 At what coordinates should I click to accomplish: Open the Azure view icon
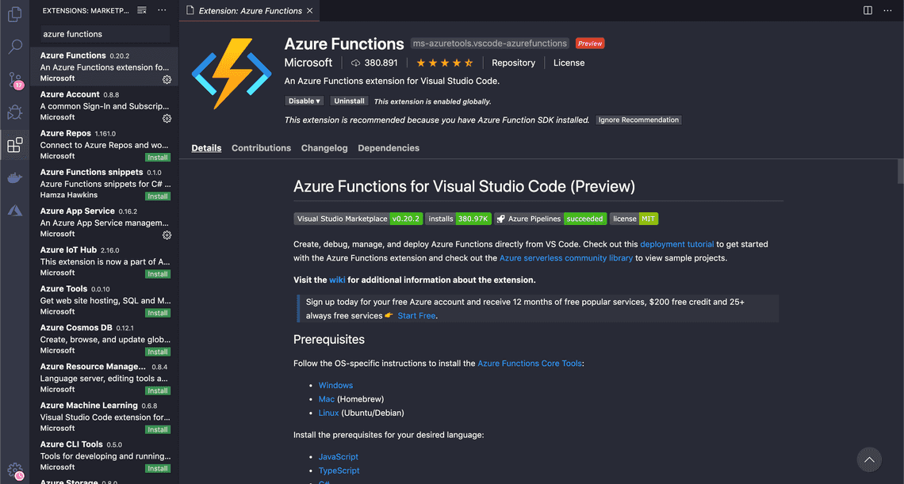pos(14,210)
